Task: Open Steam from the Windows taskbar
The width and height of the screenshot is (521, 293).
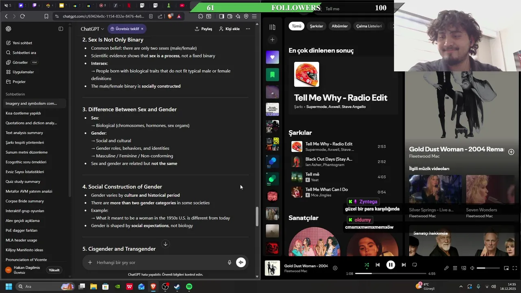Action: (x=177, y=286)
